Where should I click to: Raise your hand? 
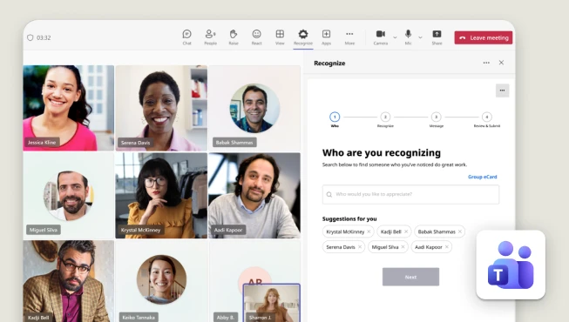(234, 37)
